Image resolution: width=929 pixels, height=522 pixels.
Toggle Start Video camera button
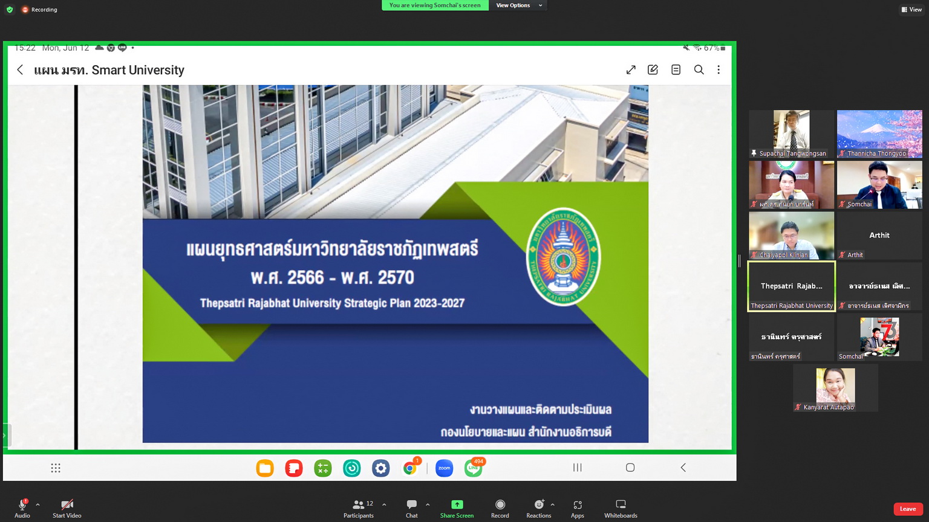[67, 508]
